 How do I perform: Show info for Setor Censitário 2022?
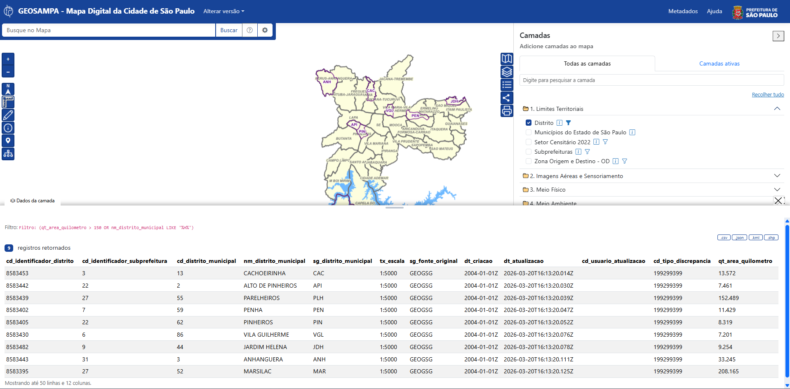[x=596, y=142]
